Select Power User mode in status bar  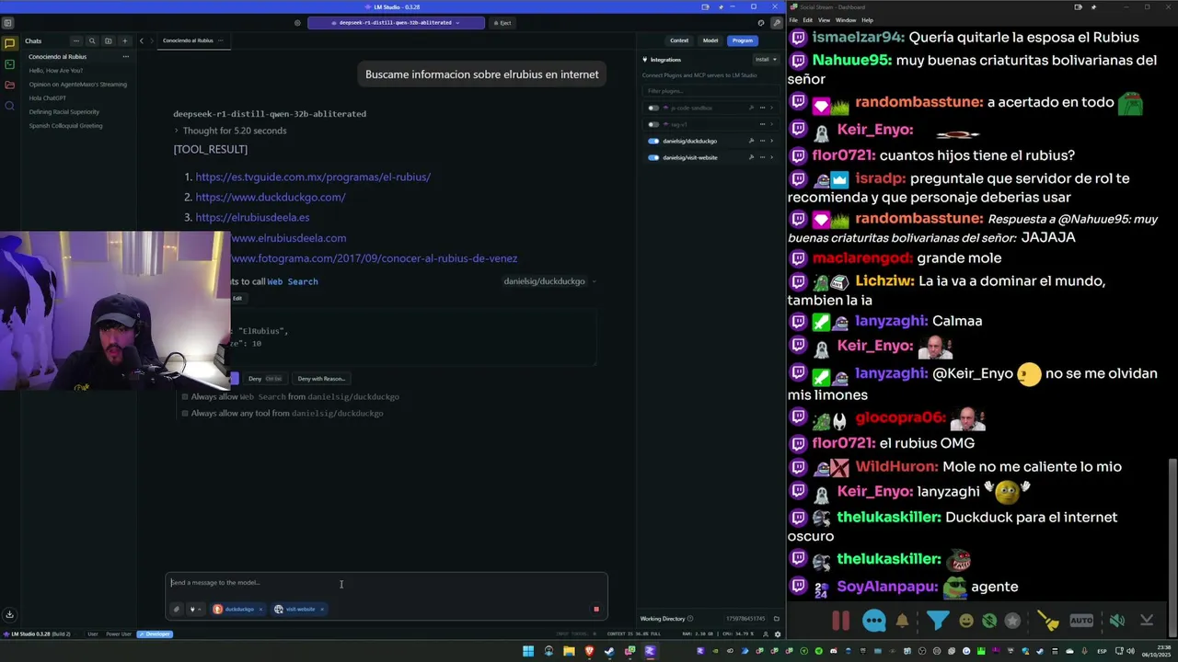(119, 634)
